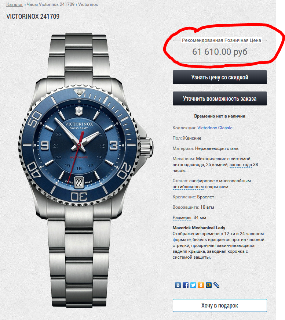Share on Odnoklassniki orange icon
This screenshot has width=285, height=320.
tap(201, 285)
